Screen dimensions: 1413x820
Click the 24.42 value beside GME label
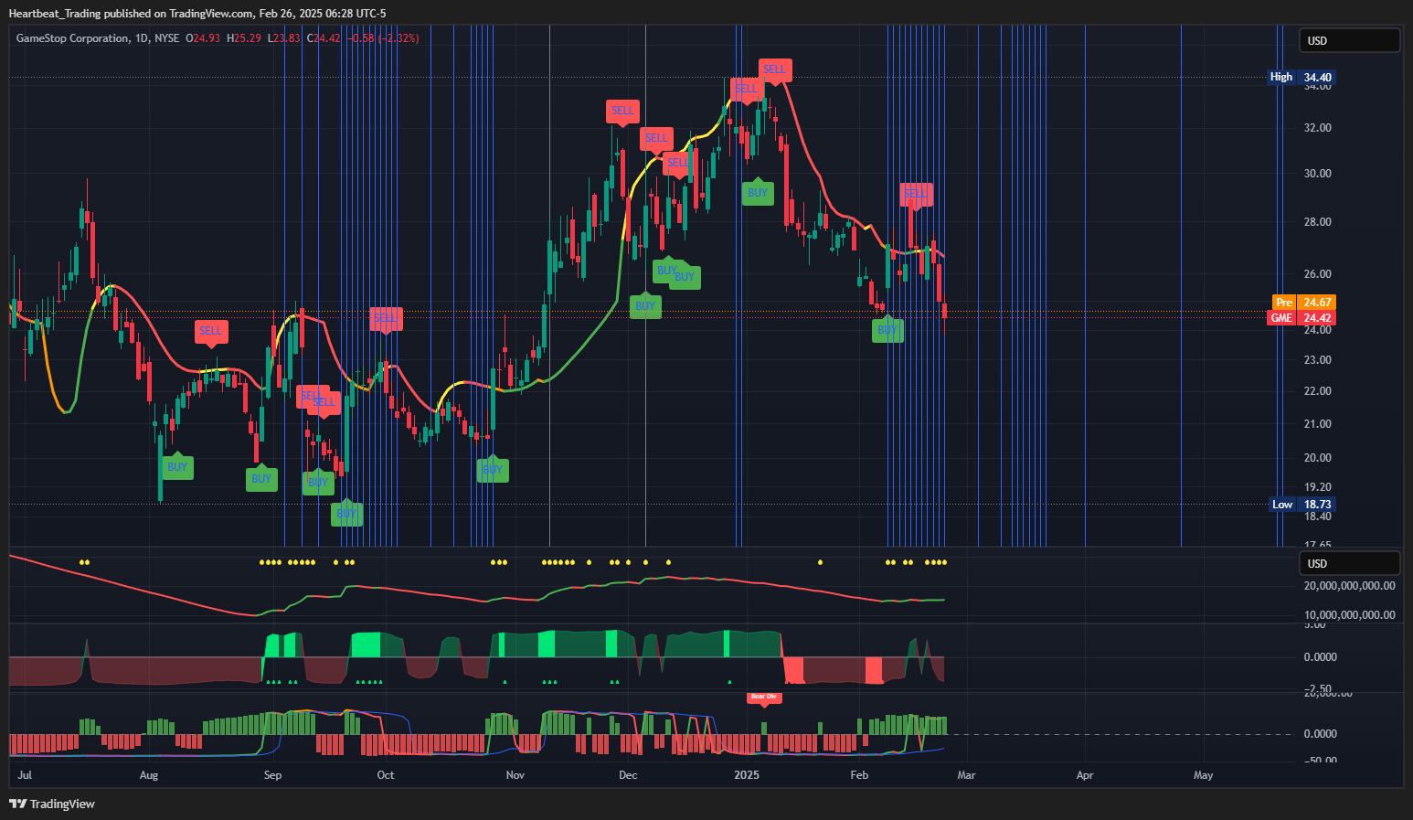pos(1317,318)
